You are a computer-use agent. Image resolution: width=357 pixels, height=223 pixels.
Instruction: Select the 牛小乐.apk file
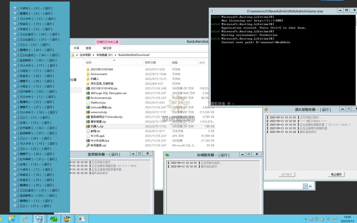[x=98, y=136]
